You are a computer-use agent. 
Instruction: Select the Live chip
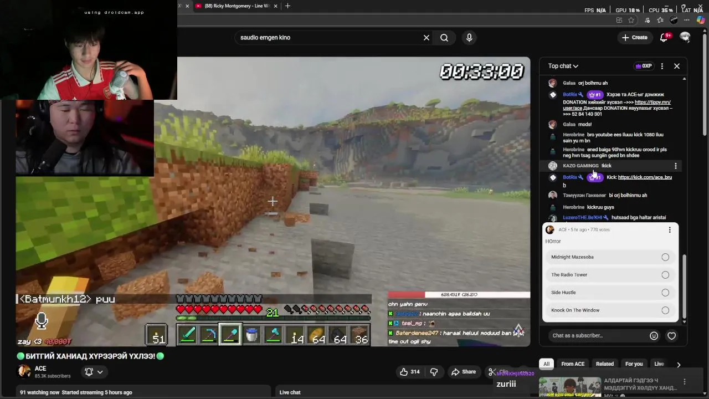[x=659, y=364]
